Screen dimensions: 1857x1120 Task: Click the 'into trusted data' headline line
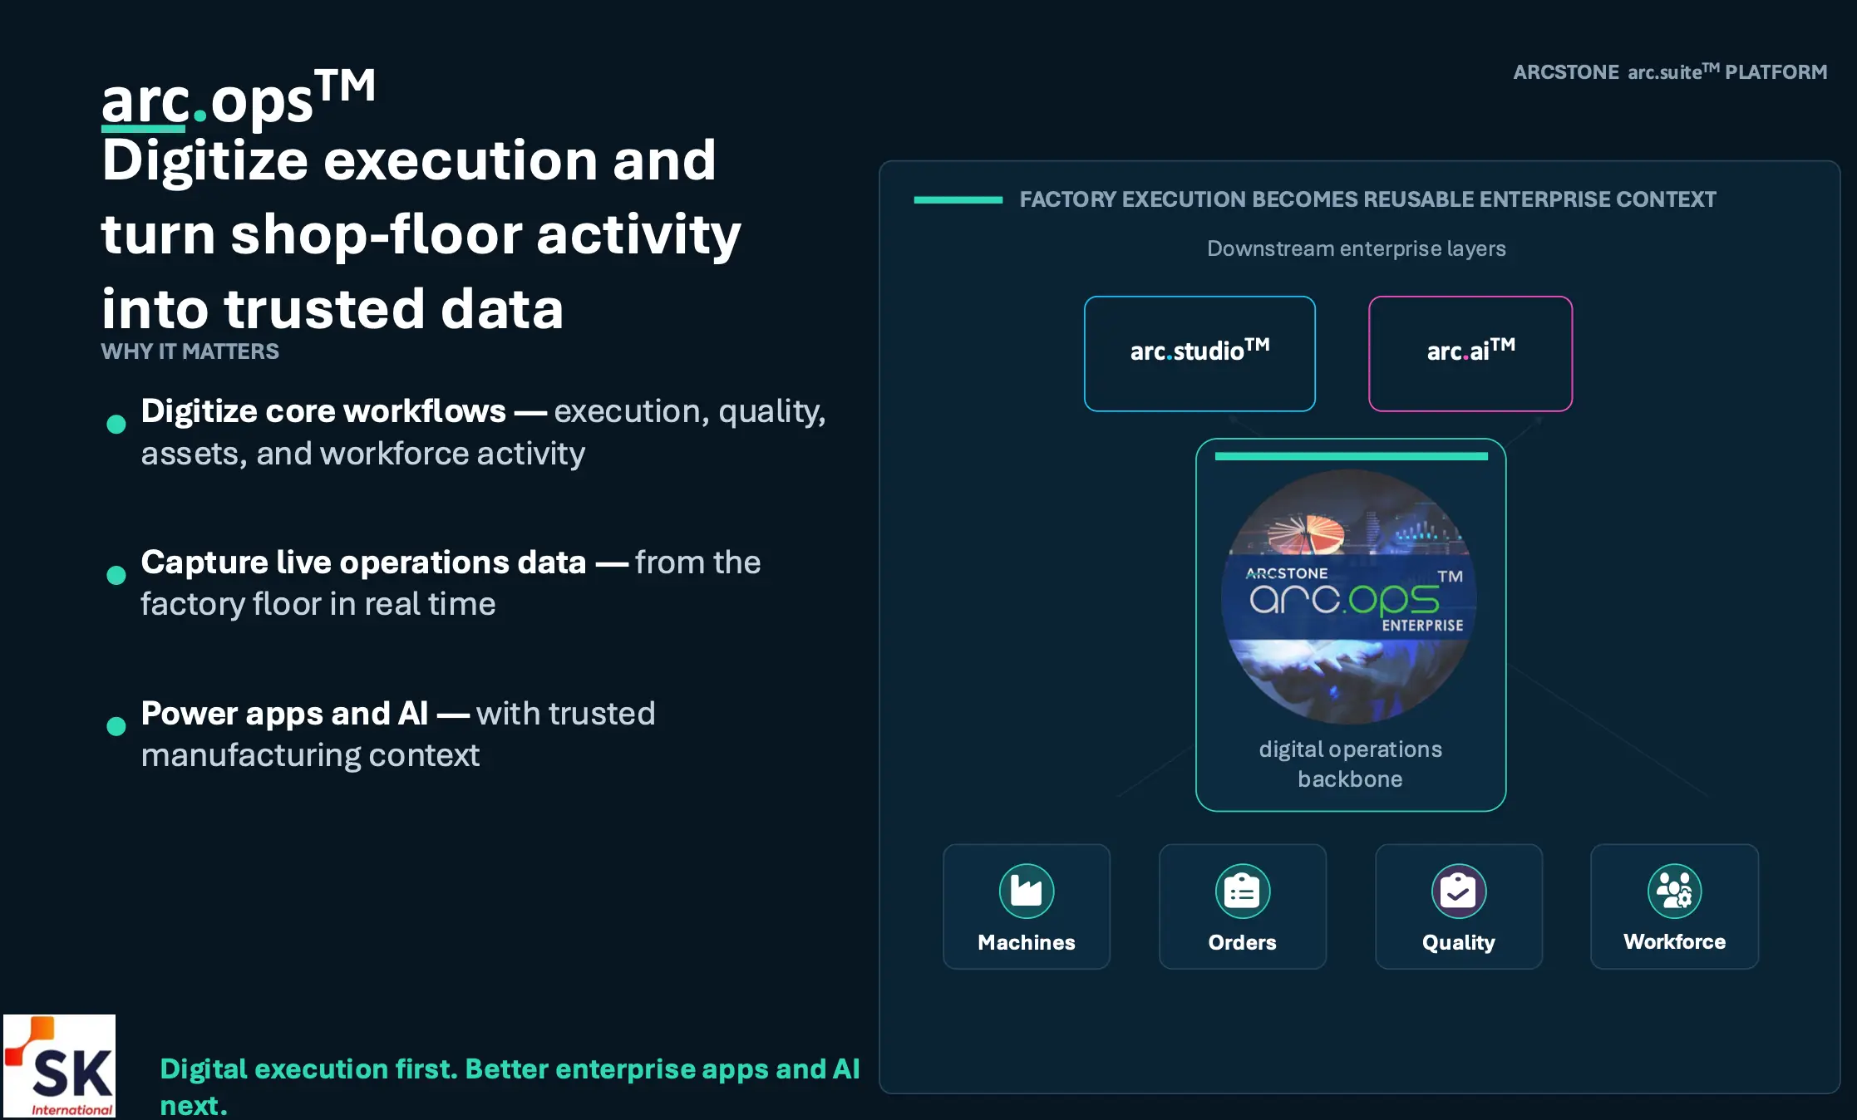(332, 309)
